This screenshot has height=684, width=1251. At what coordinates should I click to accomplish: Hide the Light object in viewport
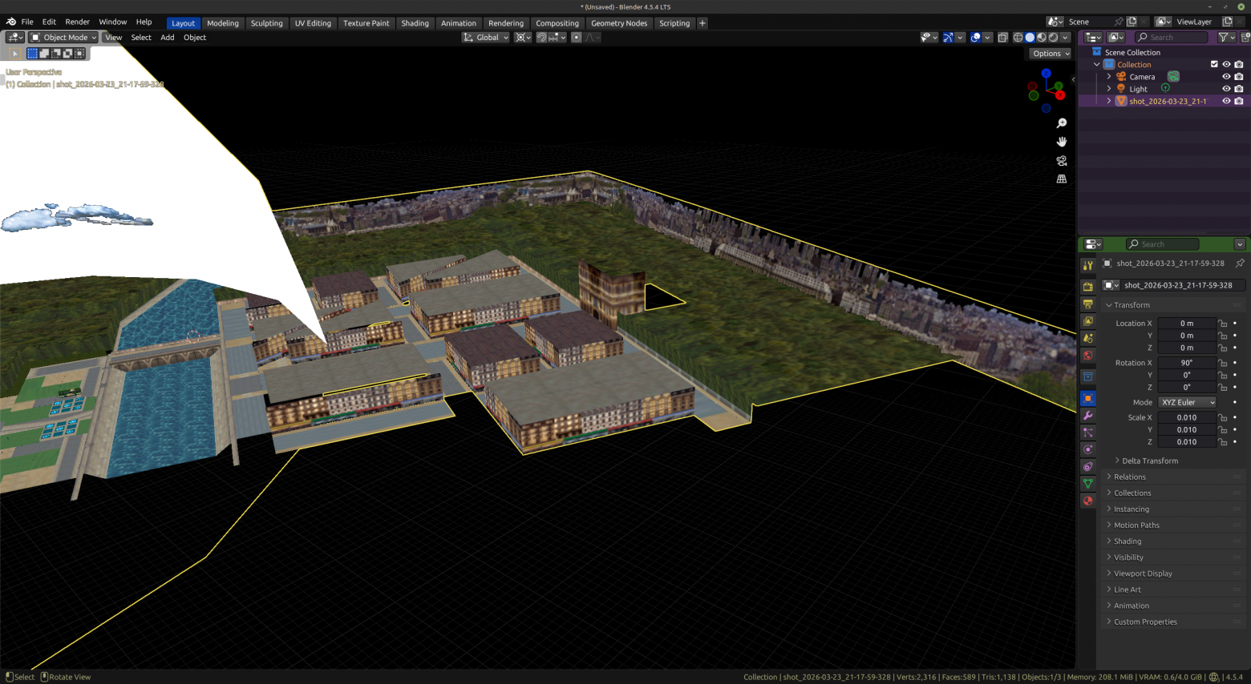click(1226, 89)
